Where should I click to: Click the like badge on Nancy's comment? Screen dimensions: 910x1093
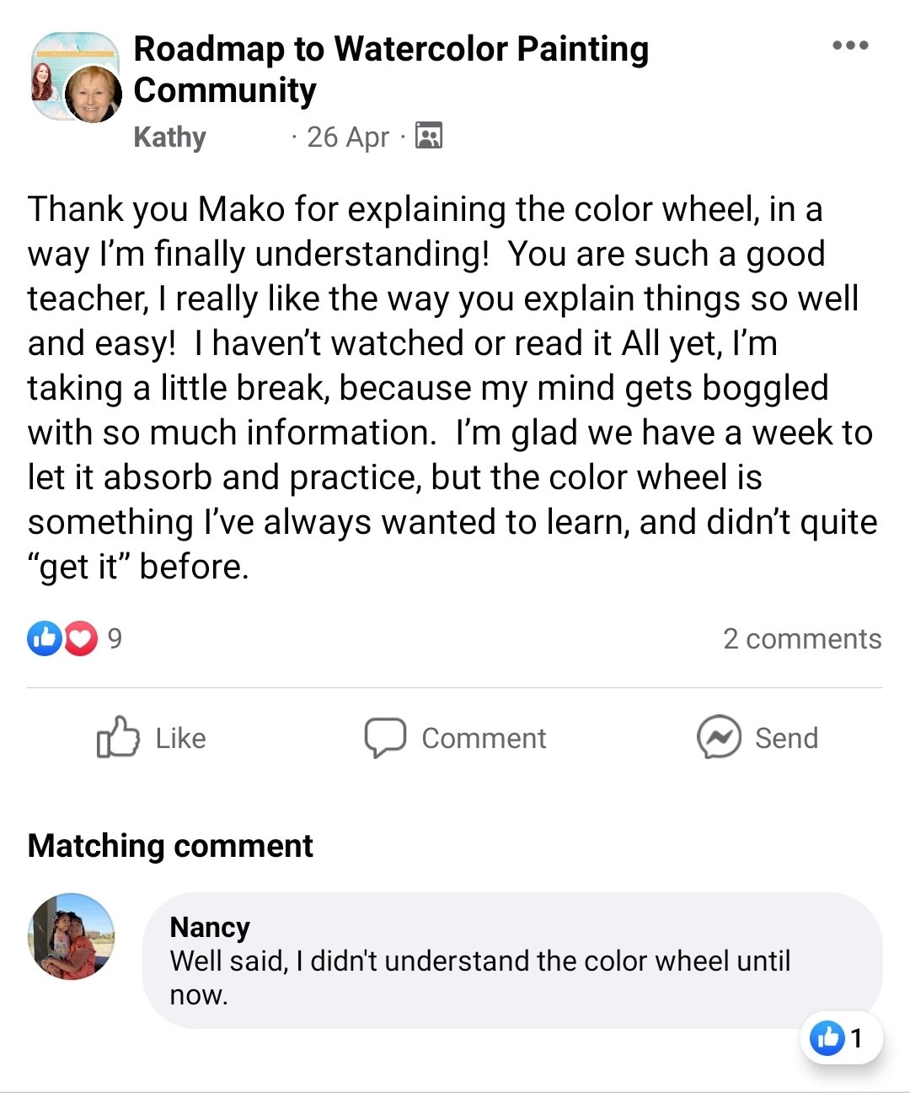coord(839,1037)
